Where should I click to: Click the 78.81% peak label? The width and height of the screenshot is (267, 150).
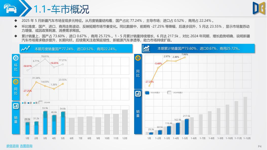pos(45,56)
